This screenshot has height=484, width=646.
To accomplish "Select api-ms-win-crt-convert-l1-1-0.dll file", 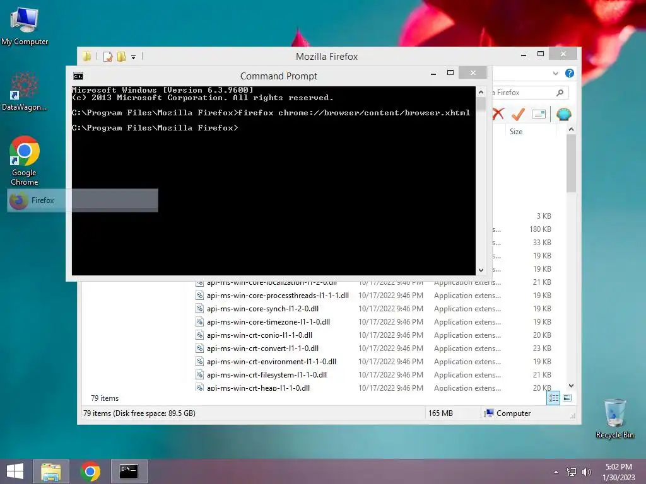I will pos(262,348).
